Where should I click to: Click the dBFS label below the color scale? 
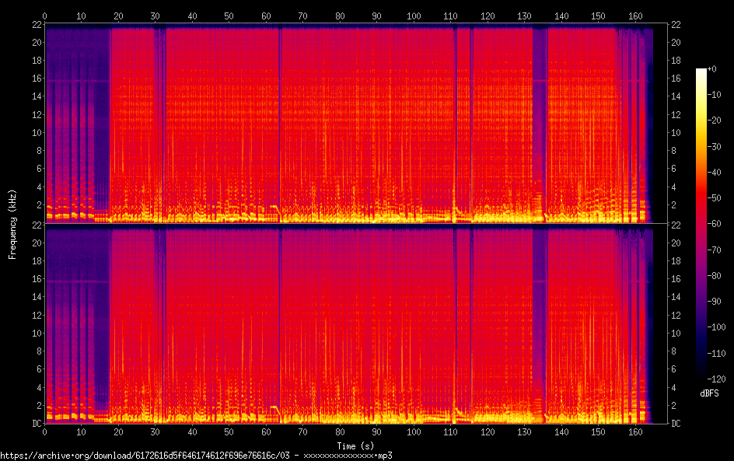708,393
